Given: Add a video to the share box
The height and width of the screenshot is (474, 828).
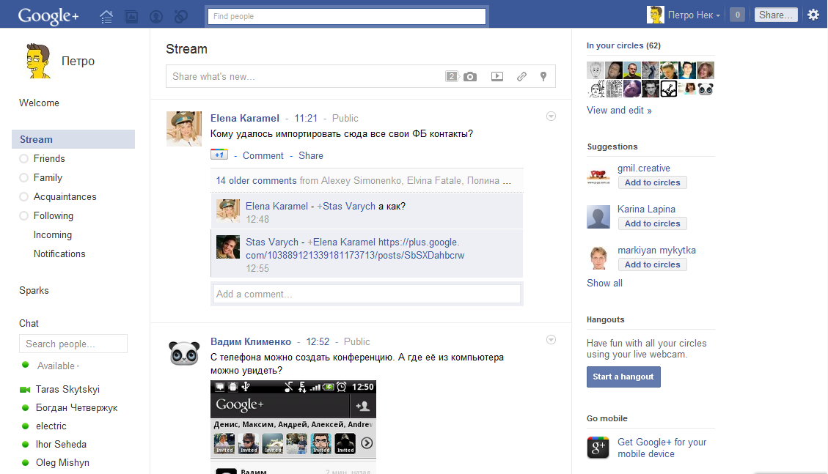Looking at the screenshot, I should [497, 76].
